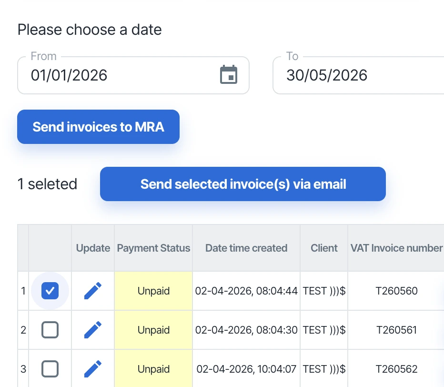Send selected invoice(s) via email
This screenshot has width=444, height=387.
point(243,184)
